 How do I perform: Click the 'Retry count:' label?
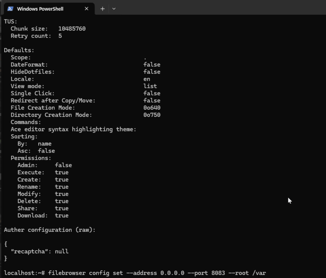click(31, 36)
